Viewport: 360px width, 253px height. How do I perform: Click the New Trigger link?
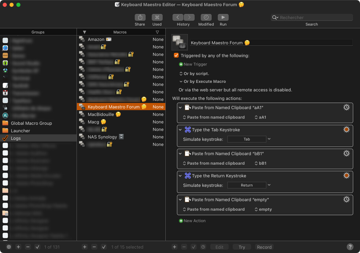point(195,64)
